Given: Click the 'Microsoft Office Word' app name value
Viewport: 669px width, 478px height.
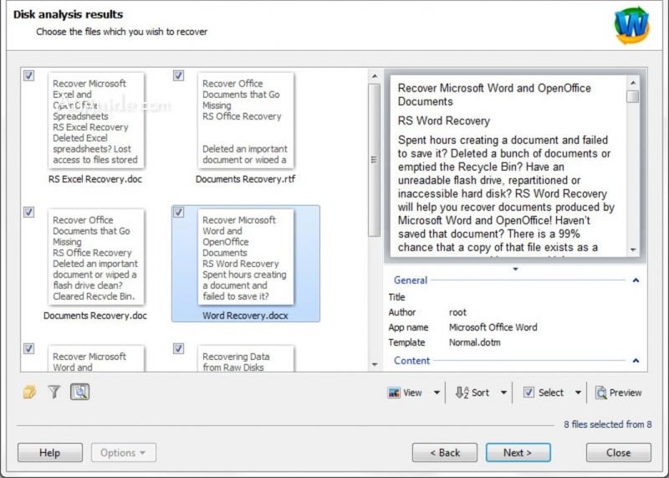Looking at the screenshot, I should (x=493, y=327).
